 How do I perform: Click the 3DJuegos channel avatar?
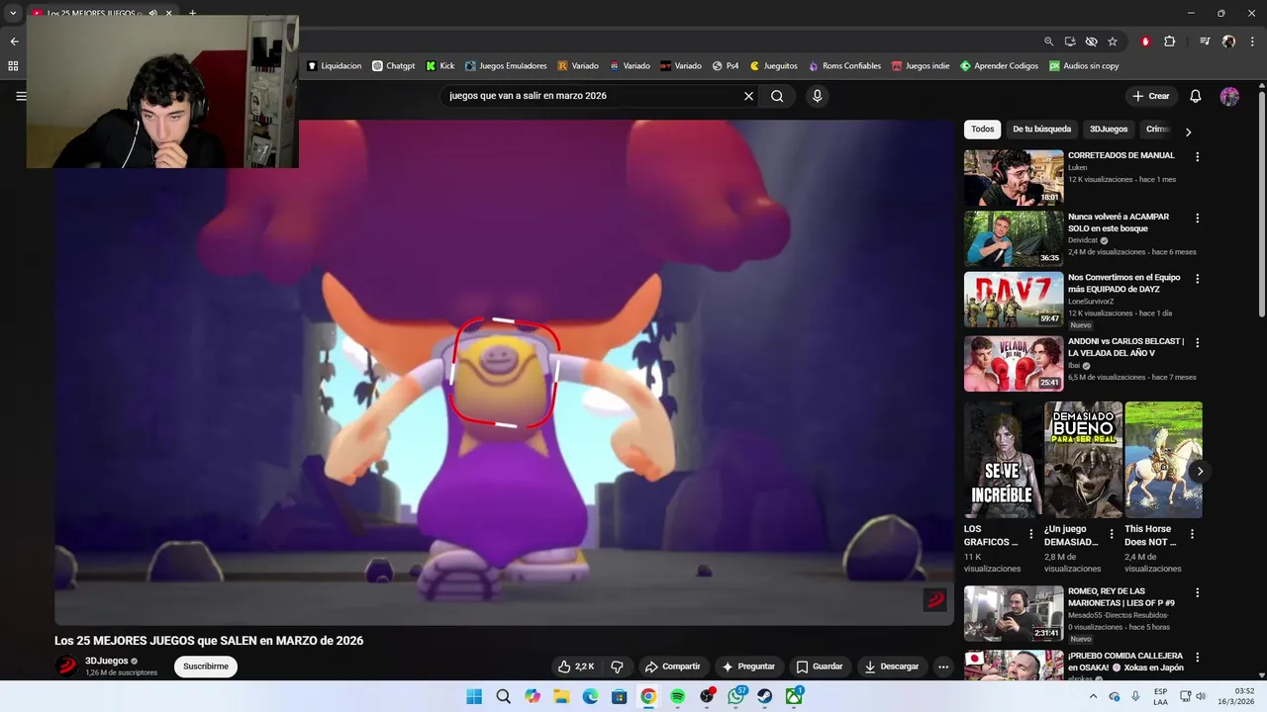click(x=66, y=667)
